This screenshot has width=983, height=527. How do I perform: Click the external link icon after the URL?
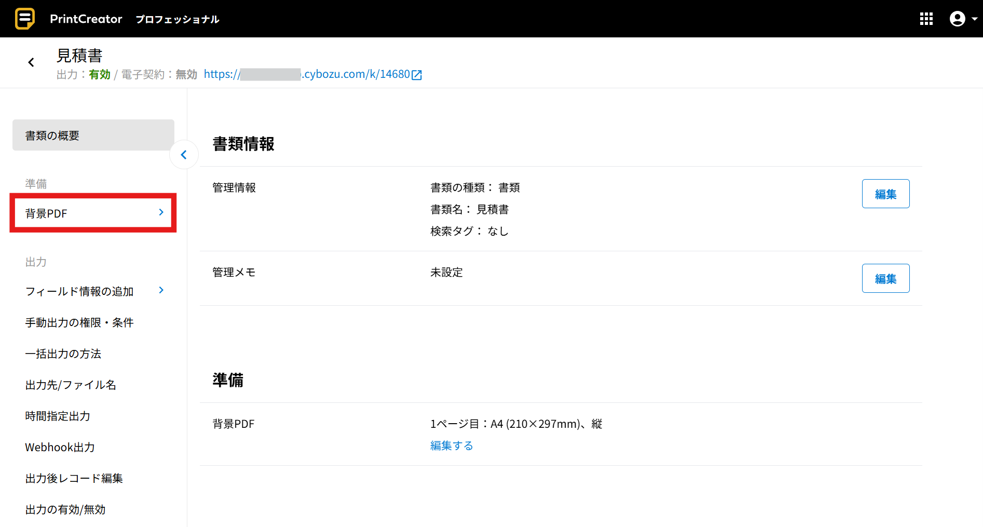pyautogui.click(x=417, y=75)
